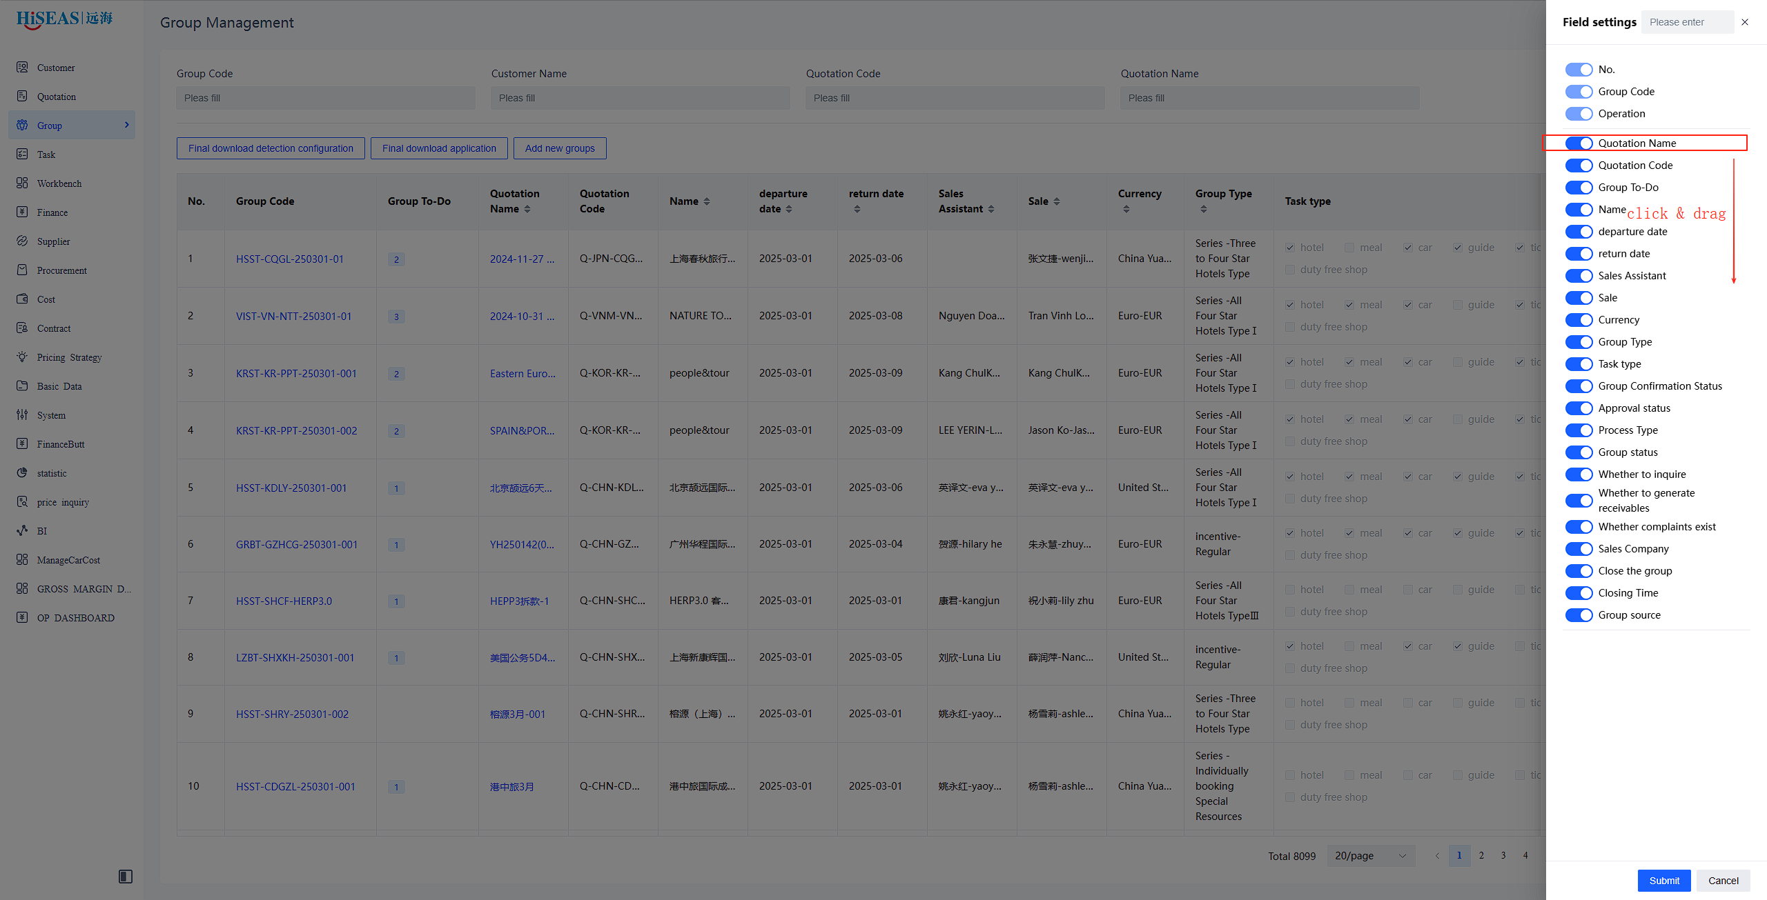Toggle the Currency field switch
The width and height of the screenshot is (1767, 900).
[x=1579, y=319]
